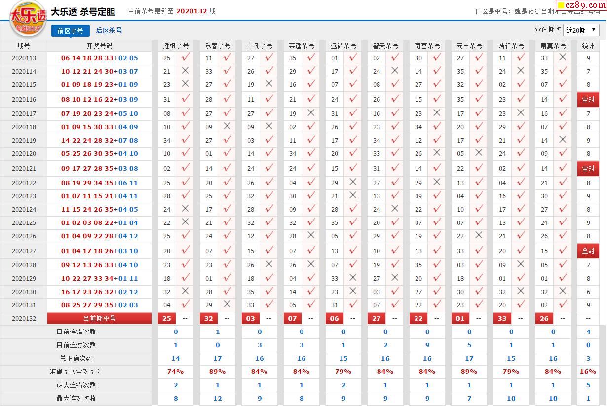
Task: Click the 雁枫杀号 column header
Action: click(x=176, y=46)
